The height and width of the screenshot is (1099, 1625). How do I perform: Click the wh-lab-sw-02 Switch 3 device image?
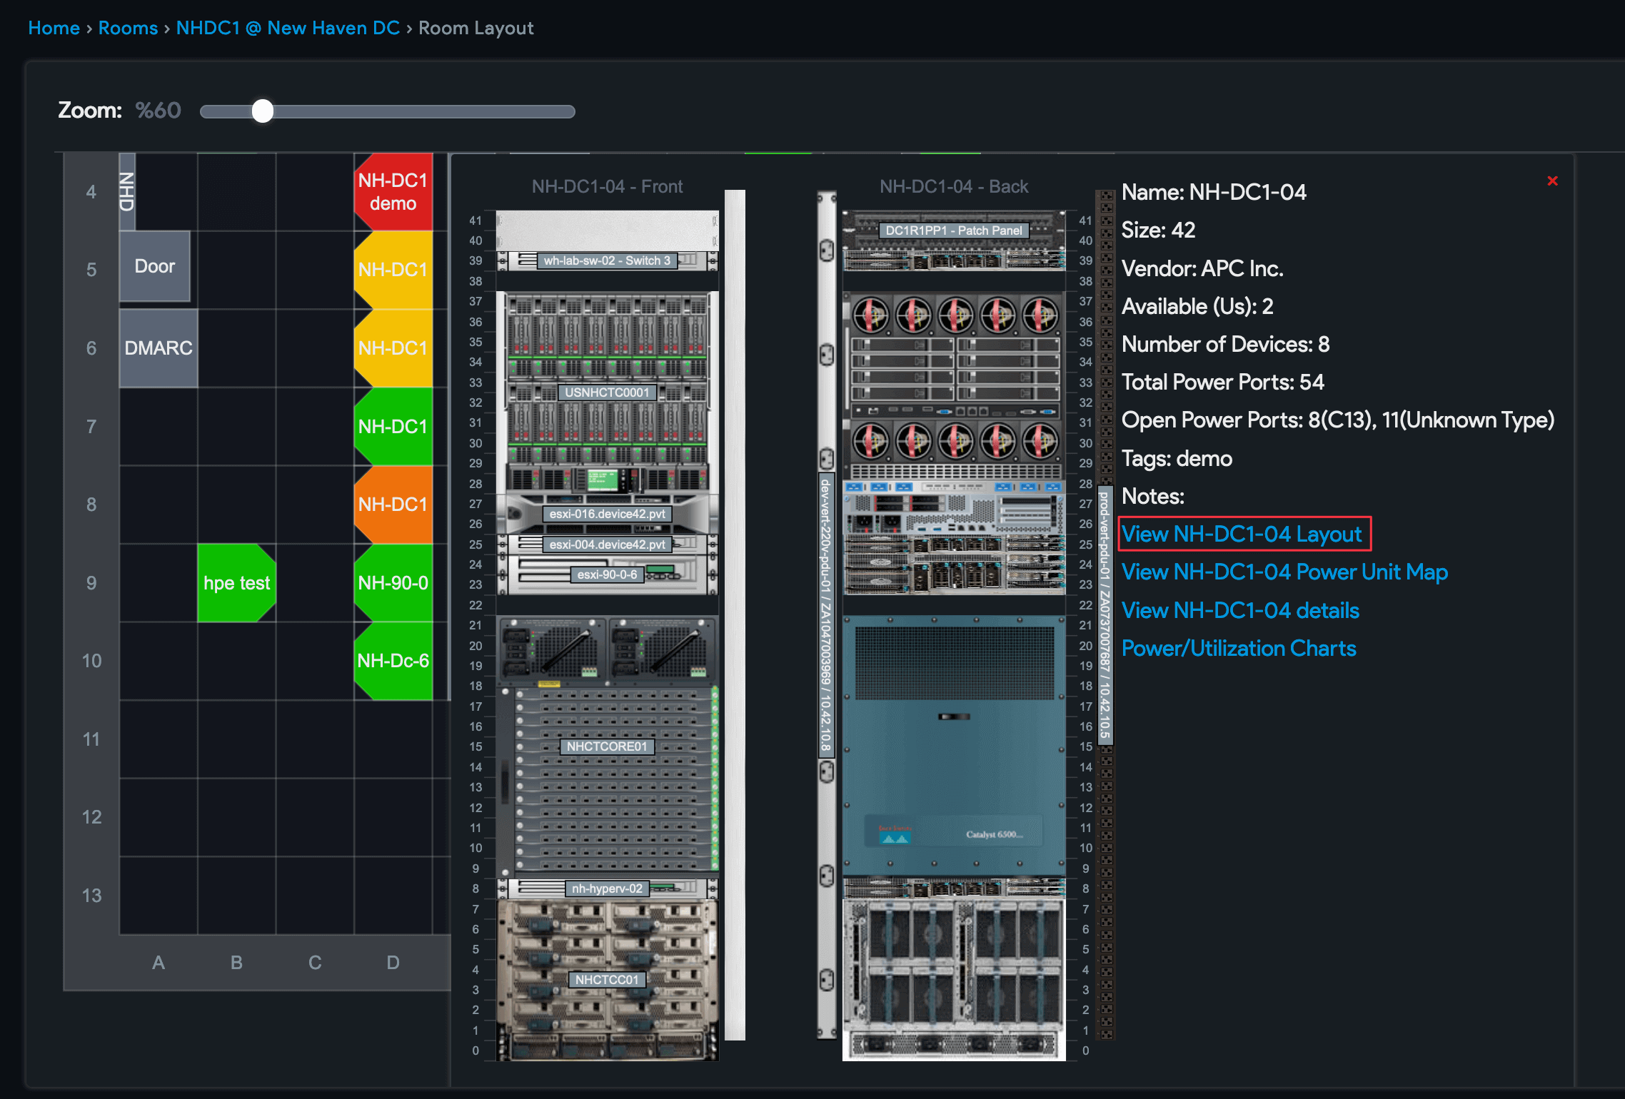pyautogui.click(x=607, y=260)
